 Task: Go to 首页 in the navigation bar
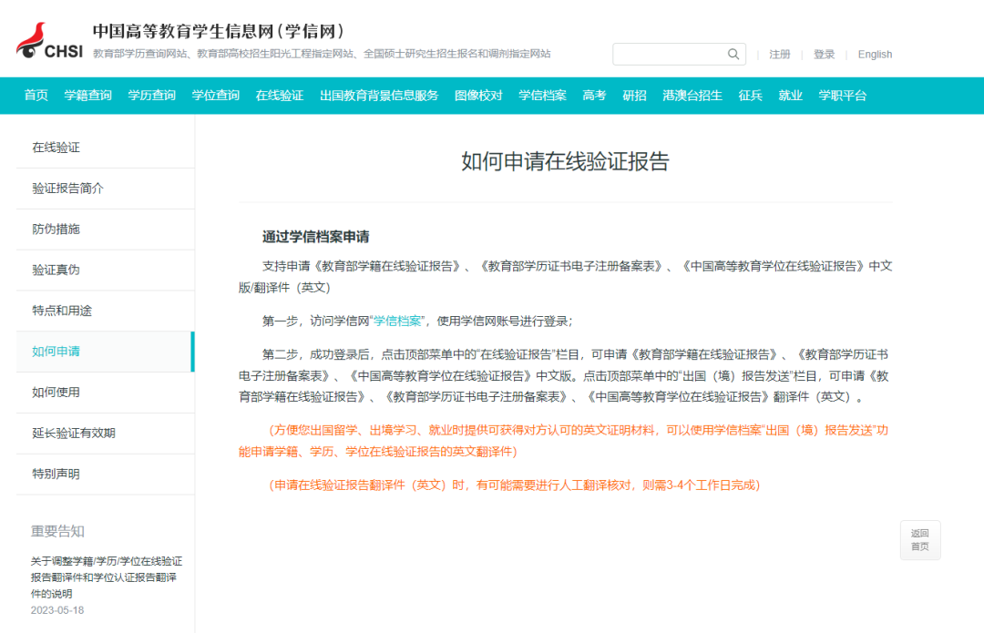tap(36, 96)
